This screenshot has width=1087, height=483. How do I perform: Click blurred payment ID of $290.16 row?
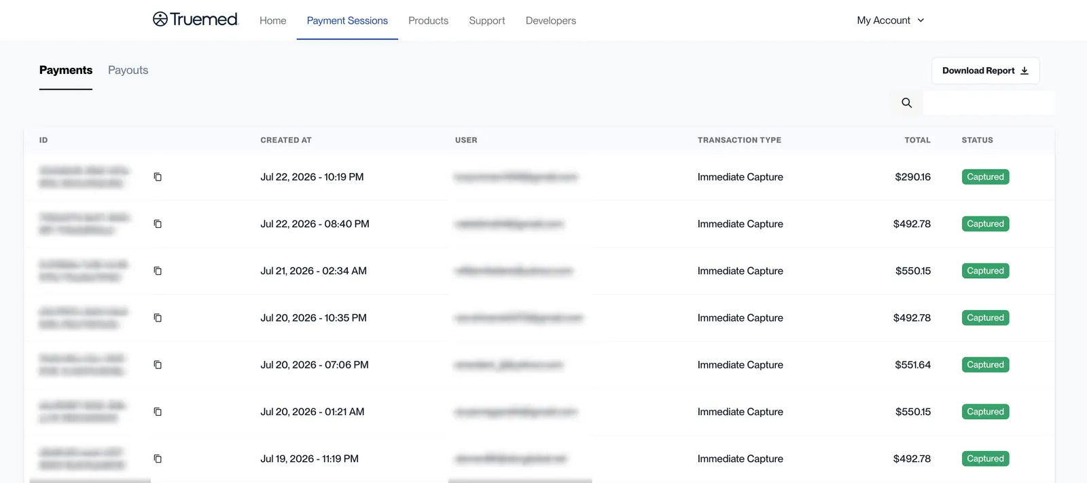point(84,177)
